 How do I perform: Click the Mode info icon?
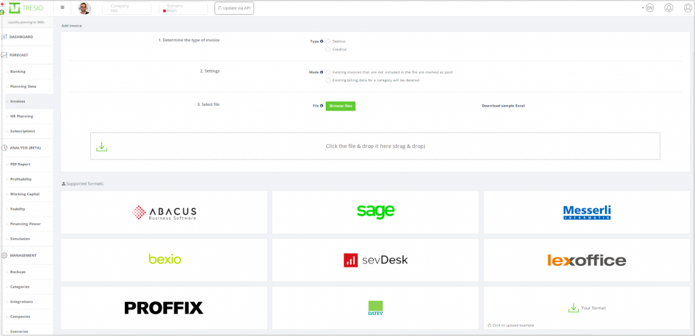[322, 72]
